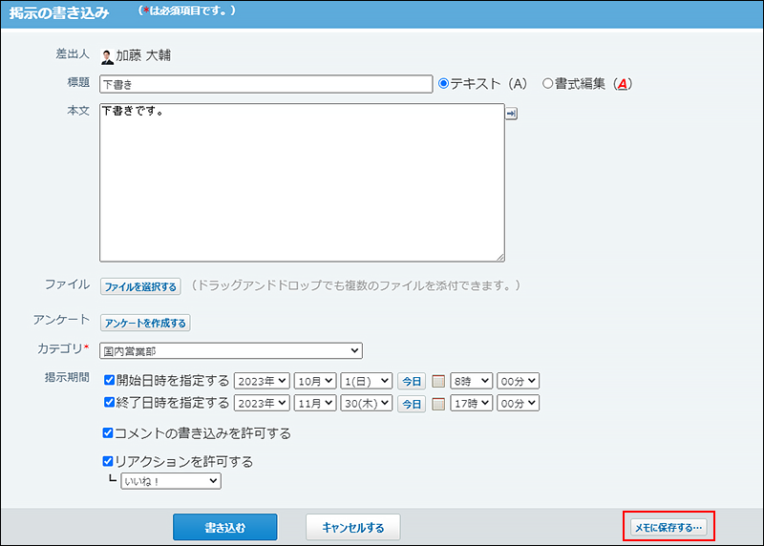Uncheck コメントの書き込みを許可する
The height and width of the screenshot is (546, 764).
pos(108,432)
